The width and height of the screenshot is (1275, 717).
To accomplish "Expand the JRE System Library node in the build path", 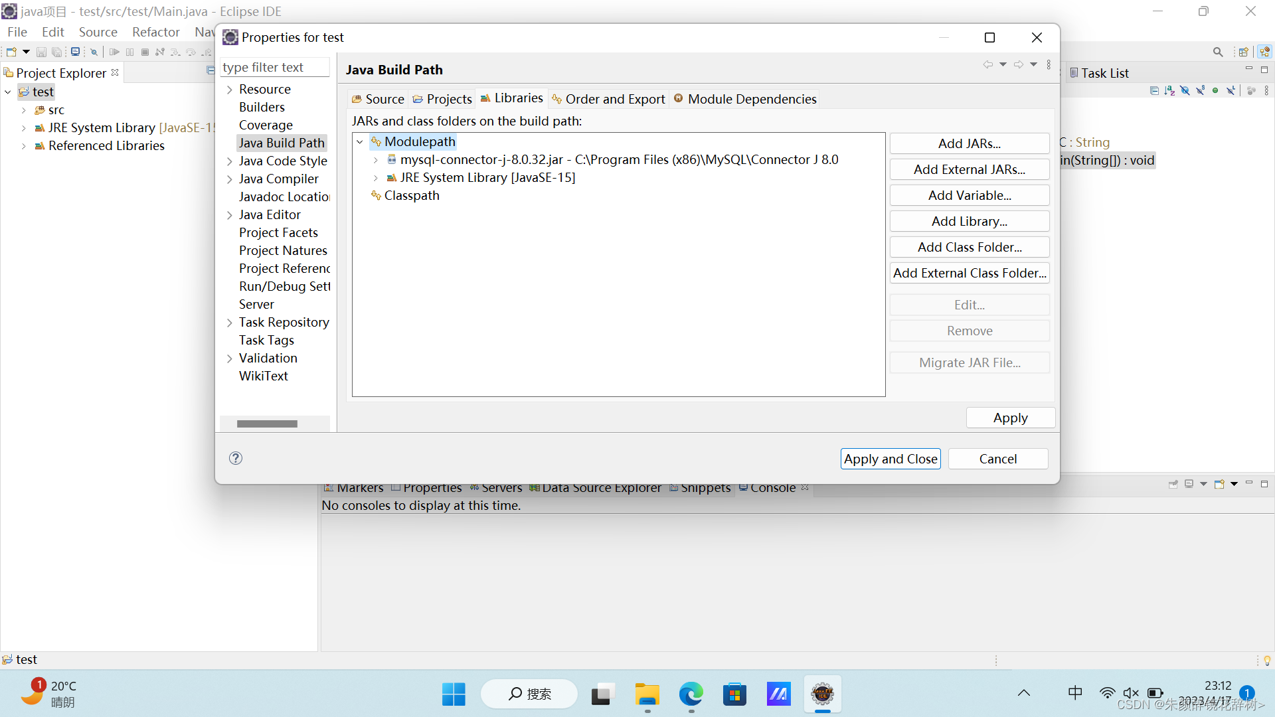I will point(376,178).
